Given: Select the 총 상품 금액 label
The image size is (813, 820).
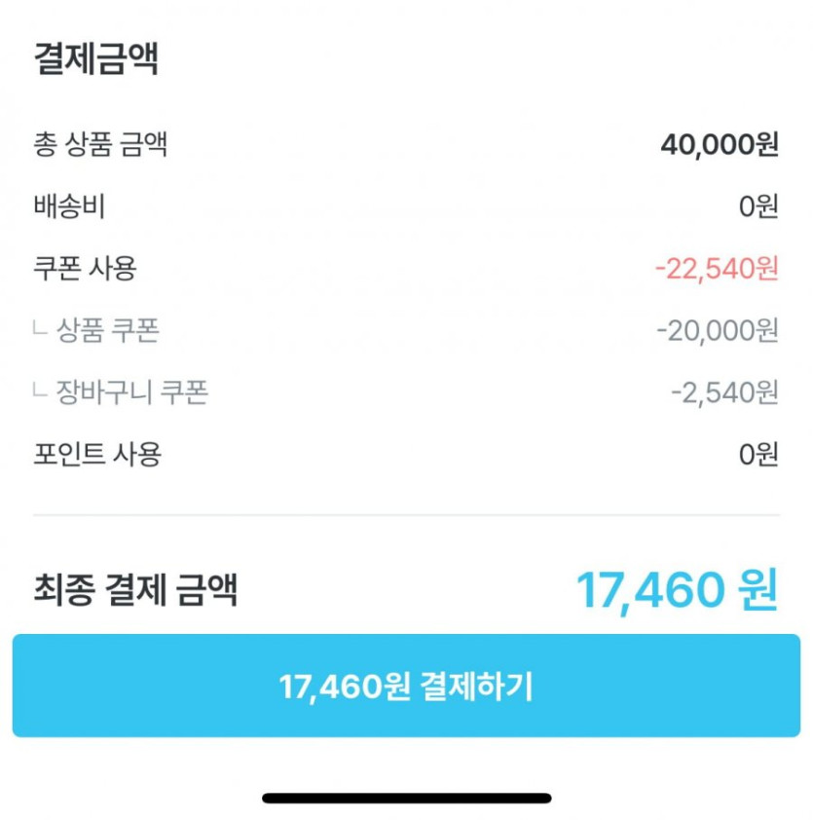Looking at the screenshot, I should pos(100,145).
